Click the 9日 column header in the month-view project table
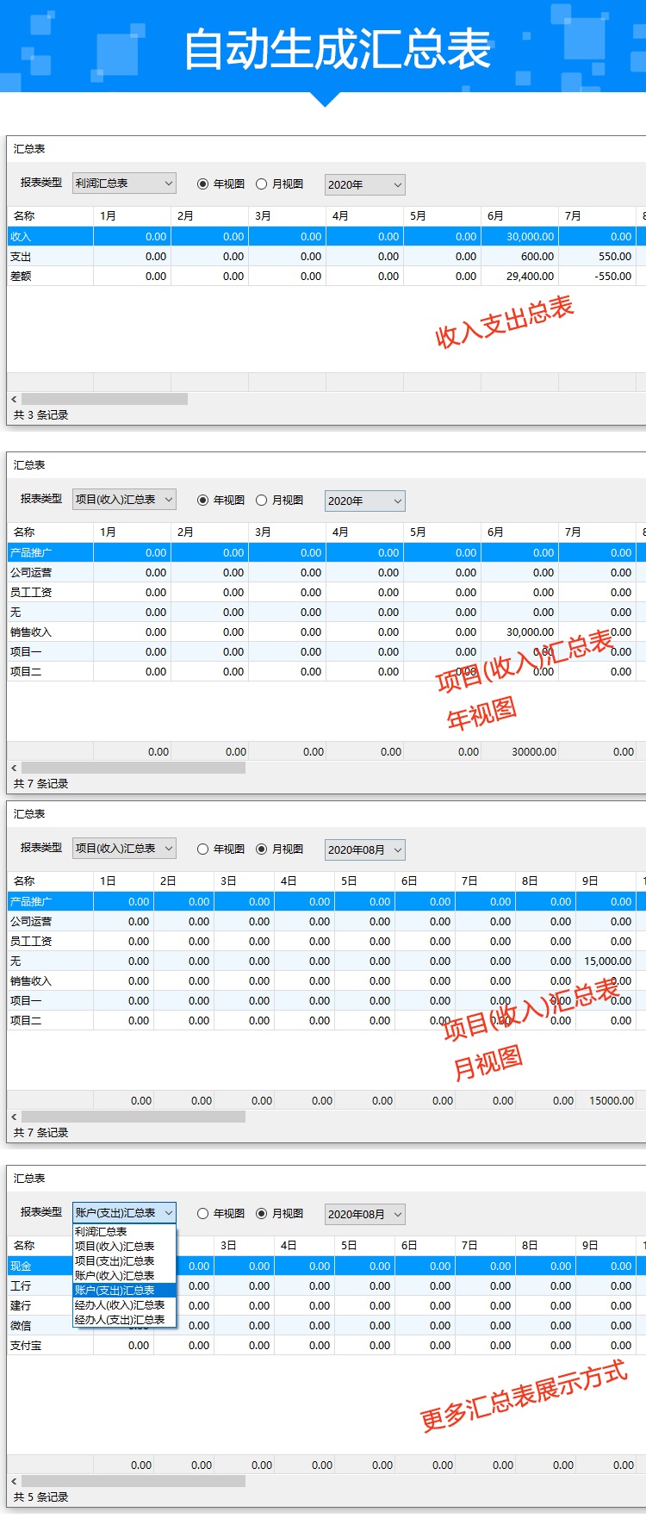646x1537 pixels. [606, 881]
